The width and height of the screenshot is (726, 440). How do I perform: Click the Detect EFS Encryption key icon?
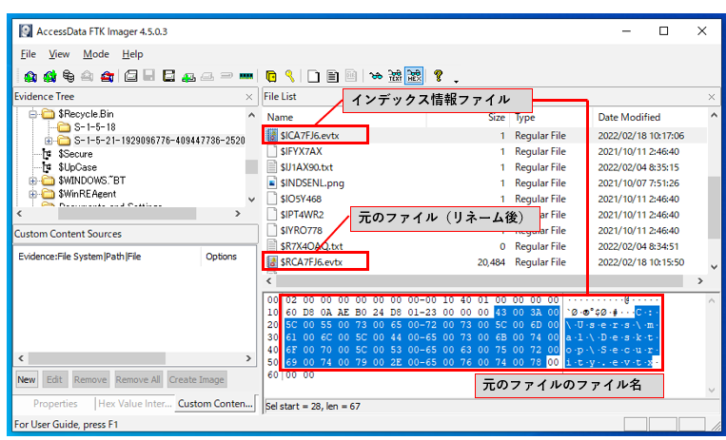pos(290,76)
